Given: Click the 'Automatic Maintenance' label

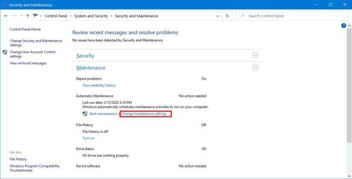Looking at the screenshot, I should 94,96.
